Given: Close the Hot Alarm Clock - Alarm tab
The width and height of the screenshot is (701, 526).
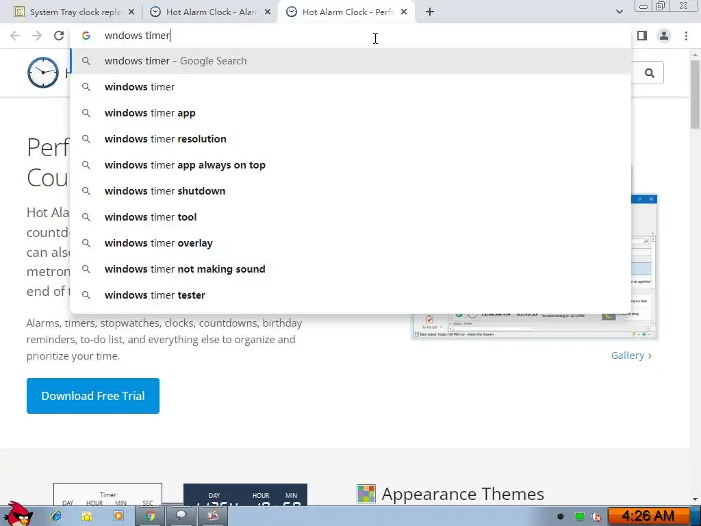Looking at the screenshot, I should pyautogui.click(x=268, y=12).
